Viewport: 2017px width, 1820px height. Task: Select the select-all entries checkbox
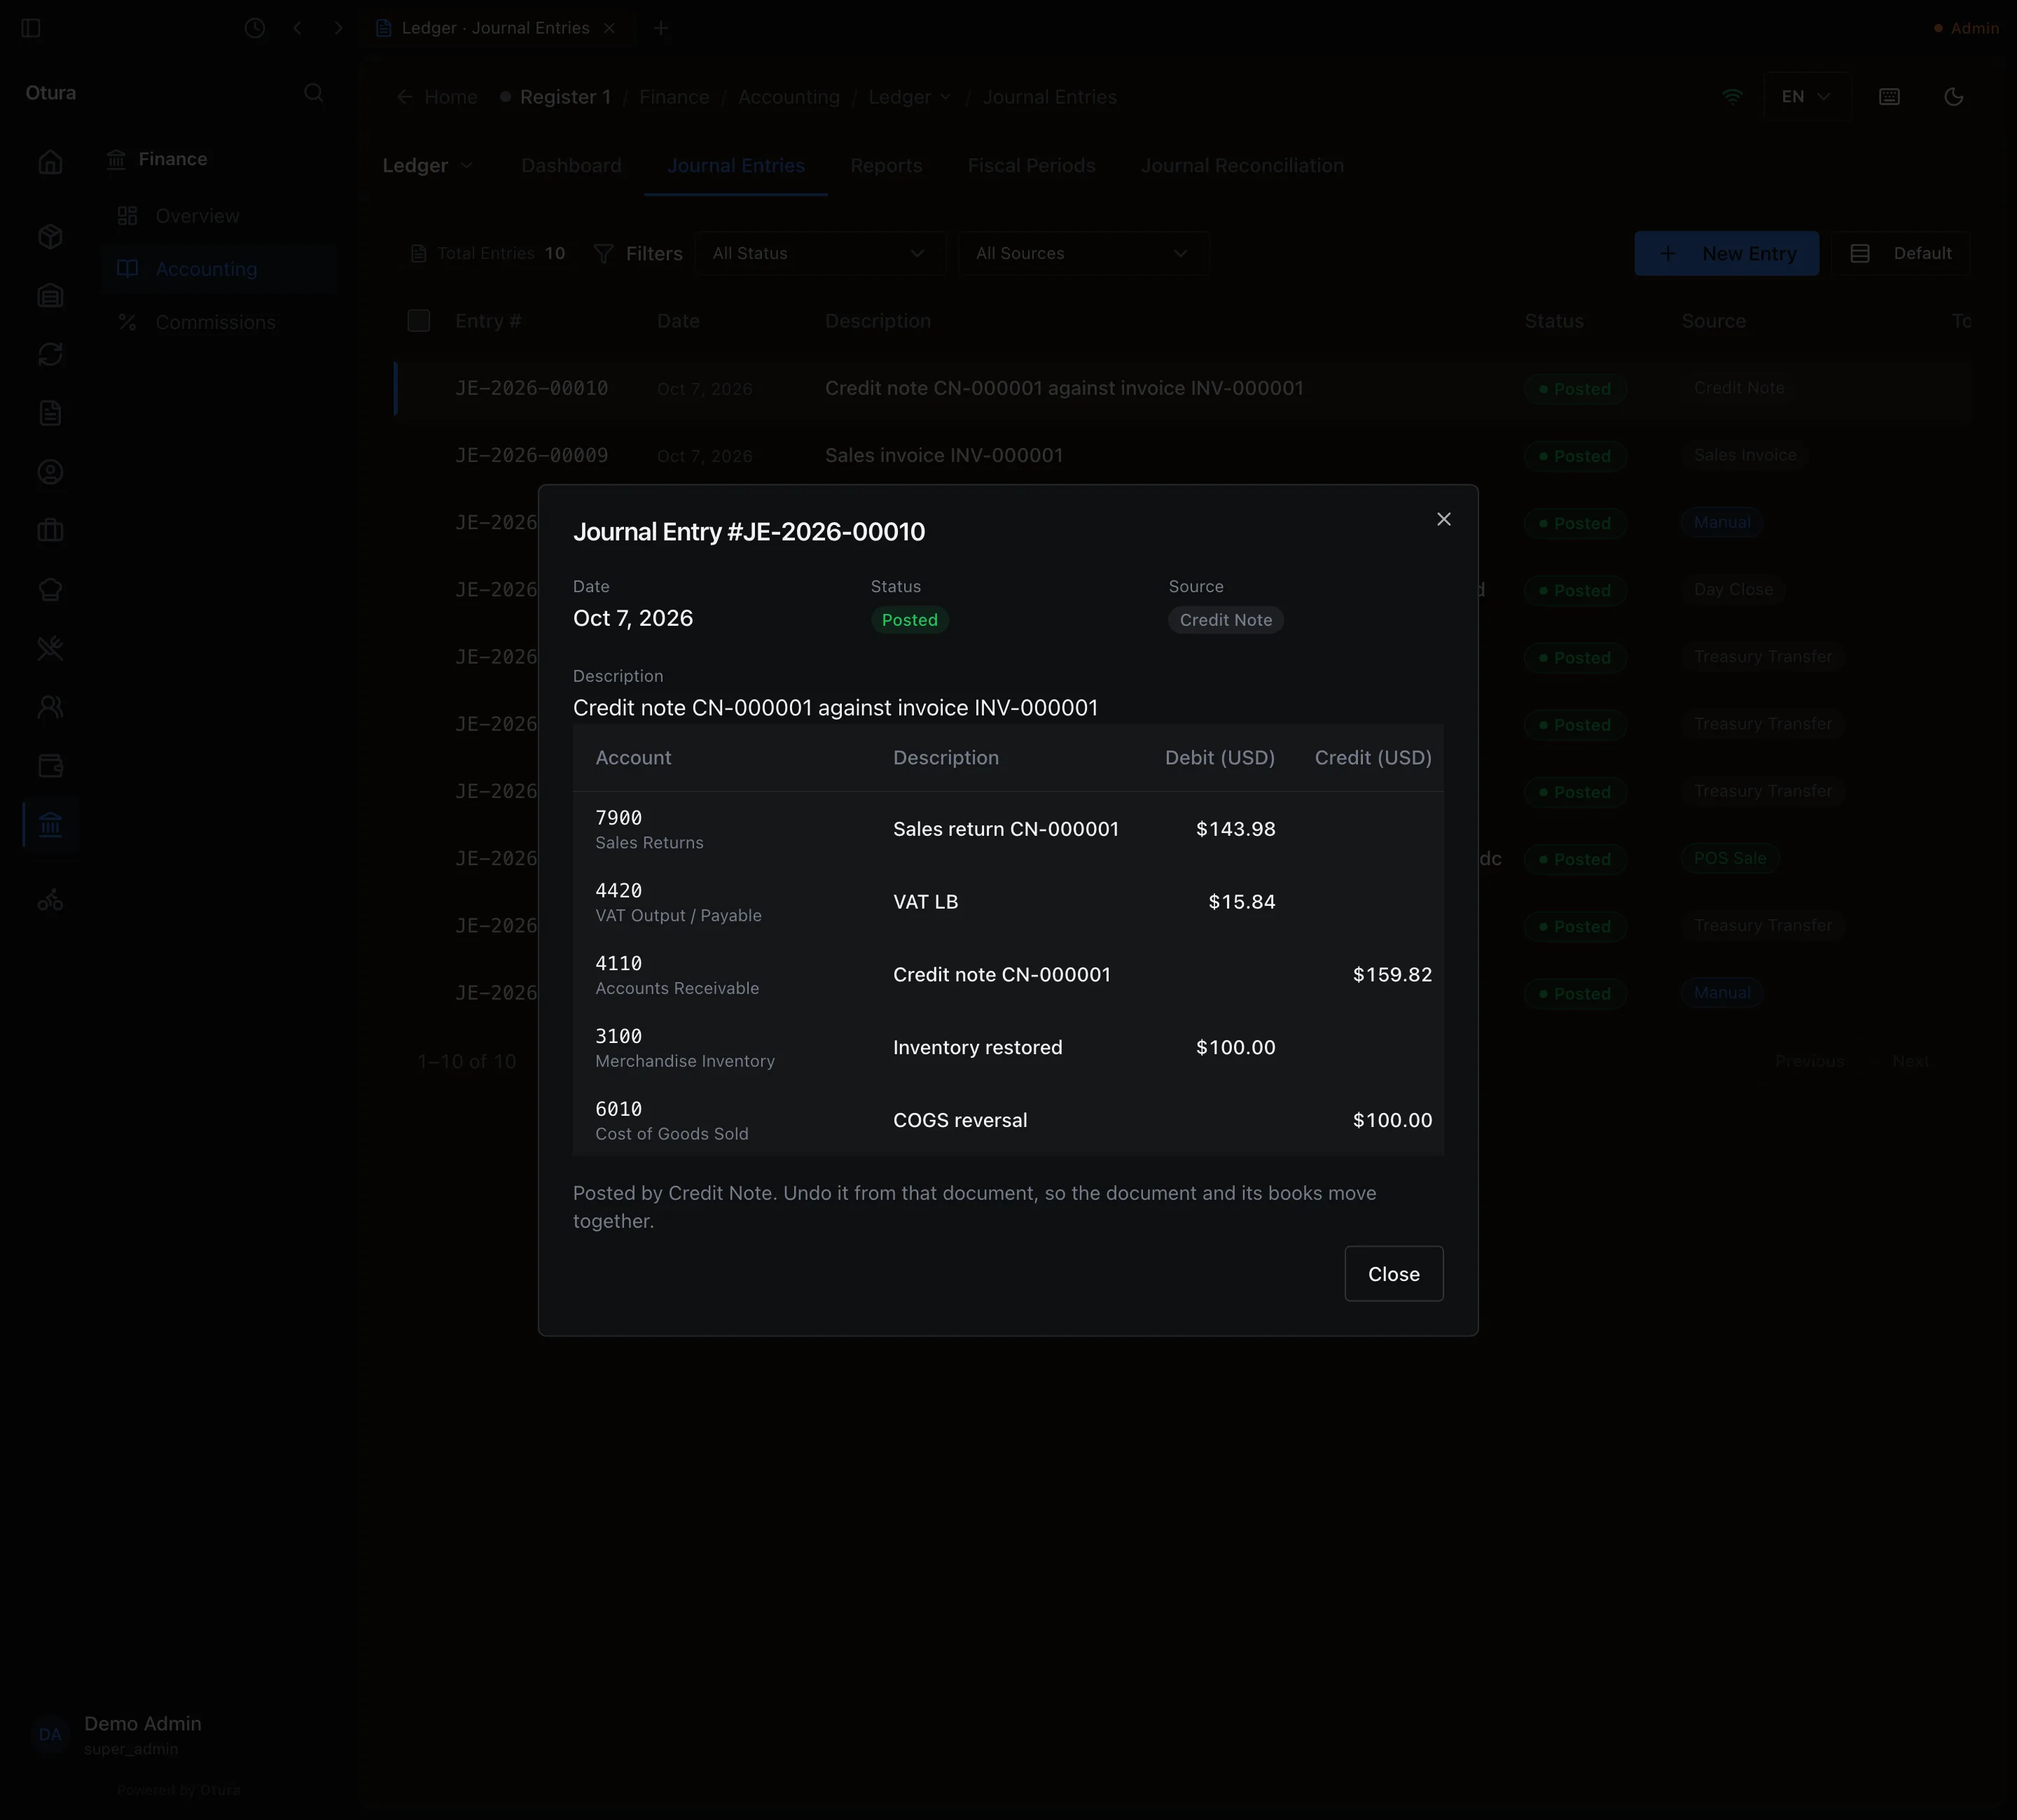(x=418, y=321)
